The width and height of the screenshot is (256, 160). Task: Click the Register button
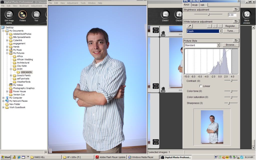click(x=230, y=26)
